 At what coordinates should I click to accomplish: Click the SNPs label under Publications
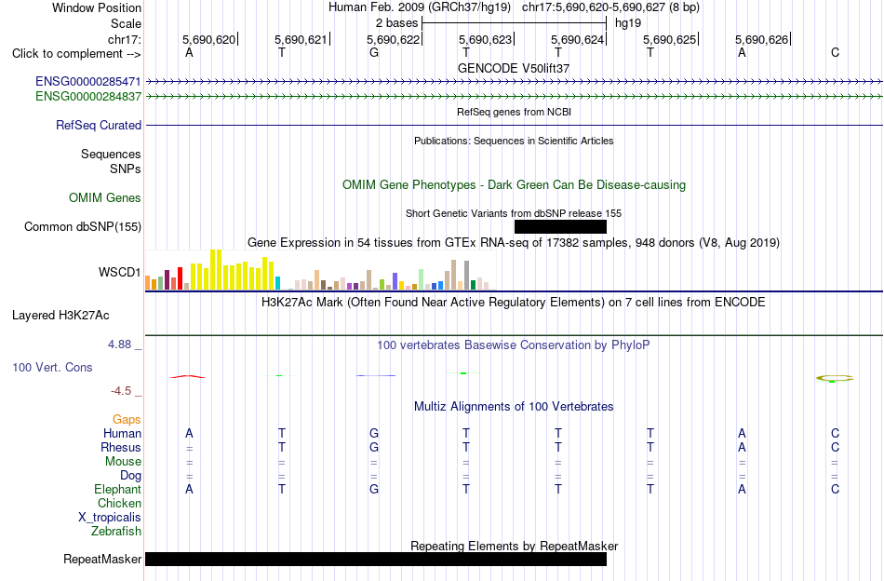[x=126, y=169]
